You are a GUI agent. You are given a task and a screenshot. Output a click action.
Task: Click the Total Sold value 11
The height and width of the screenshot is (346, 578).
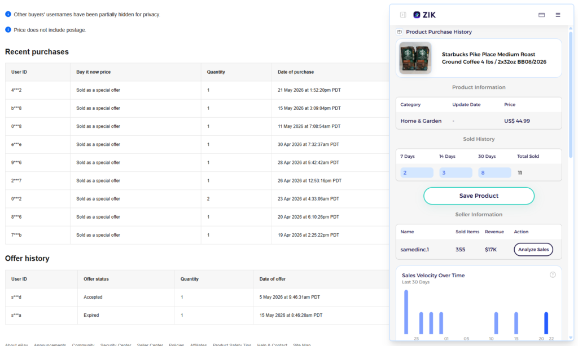pyautogui.click(x=519, y=172)
